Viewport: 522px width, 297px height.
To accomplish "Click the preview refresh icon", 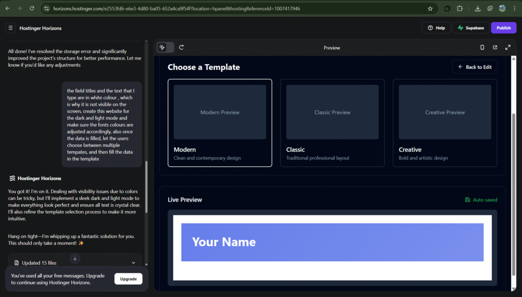I will point(181,47).
